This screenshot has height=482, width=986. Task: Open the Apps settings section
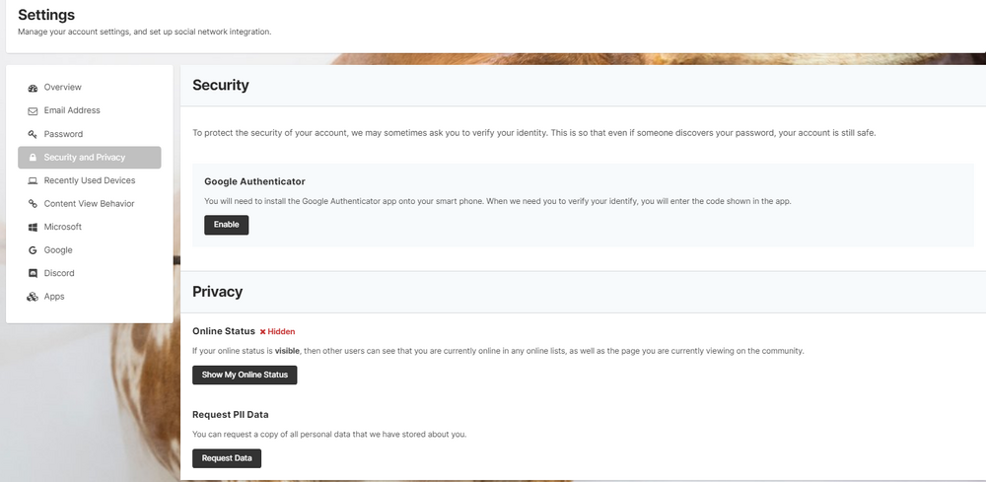54,297
